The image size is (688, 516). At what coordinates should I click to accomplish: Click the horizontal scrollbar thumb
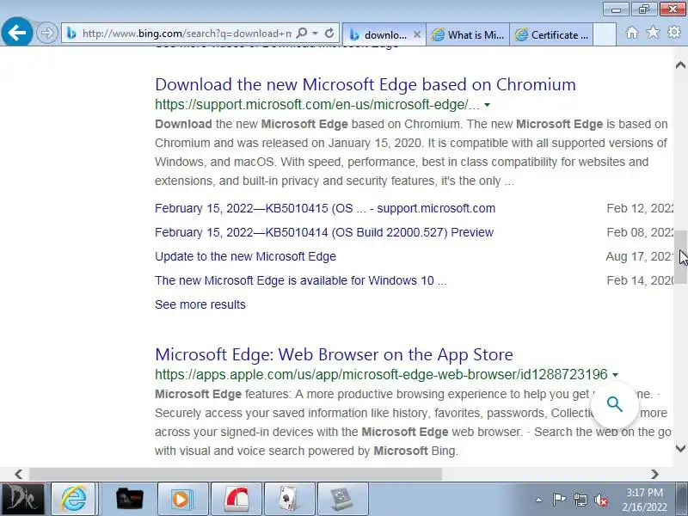tap(235, 474)
